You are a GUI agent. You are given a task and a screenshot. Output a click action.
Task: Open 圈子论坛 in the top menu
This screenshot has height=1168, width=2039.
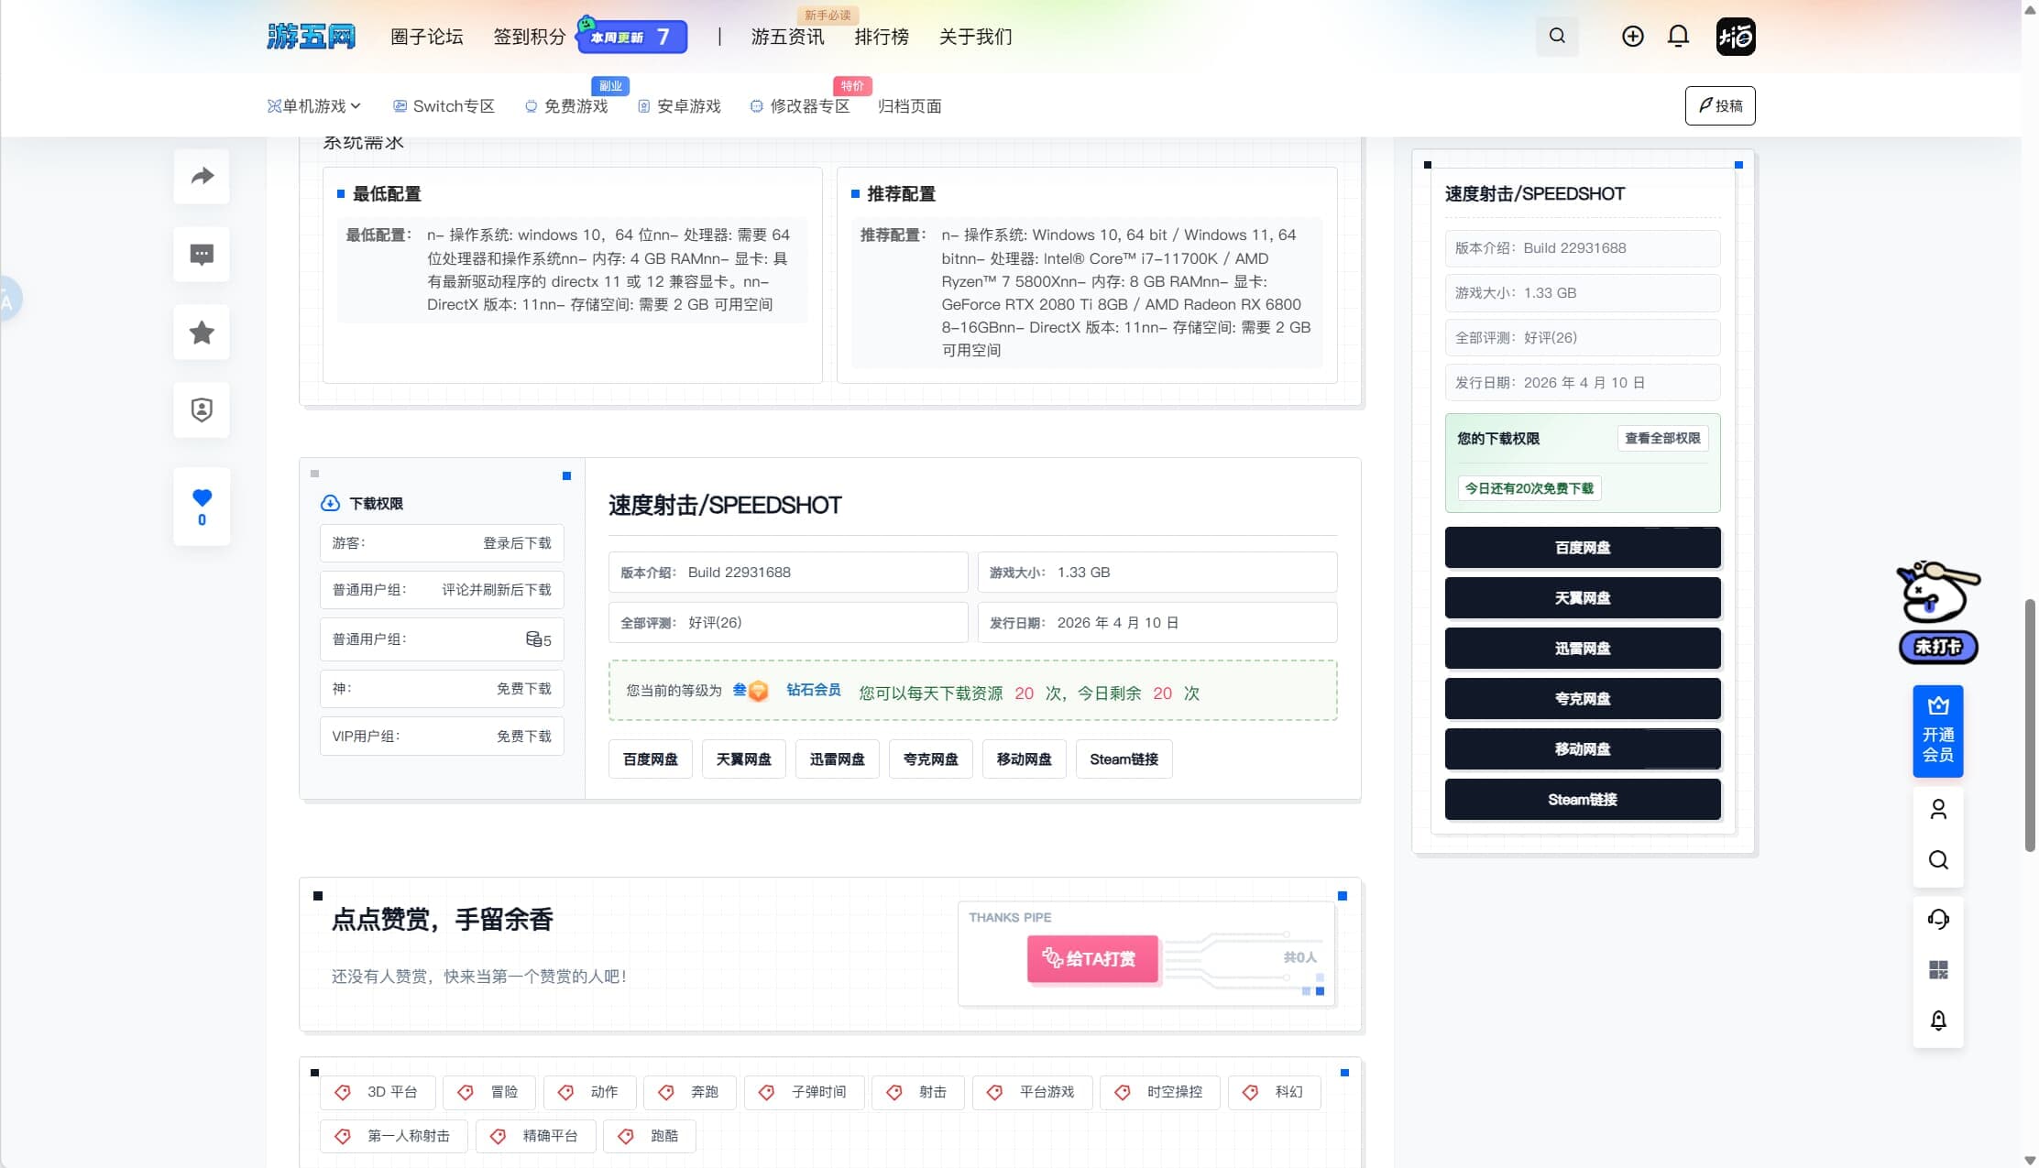427,37
